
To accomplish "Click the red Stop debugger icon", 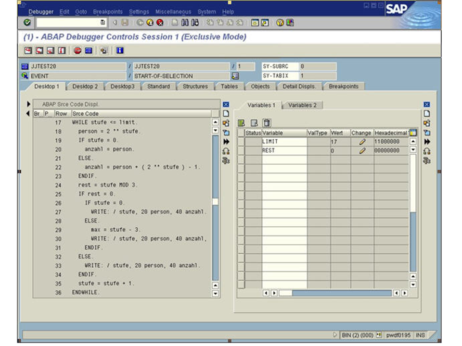I will [x=77, y=50].
